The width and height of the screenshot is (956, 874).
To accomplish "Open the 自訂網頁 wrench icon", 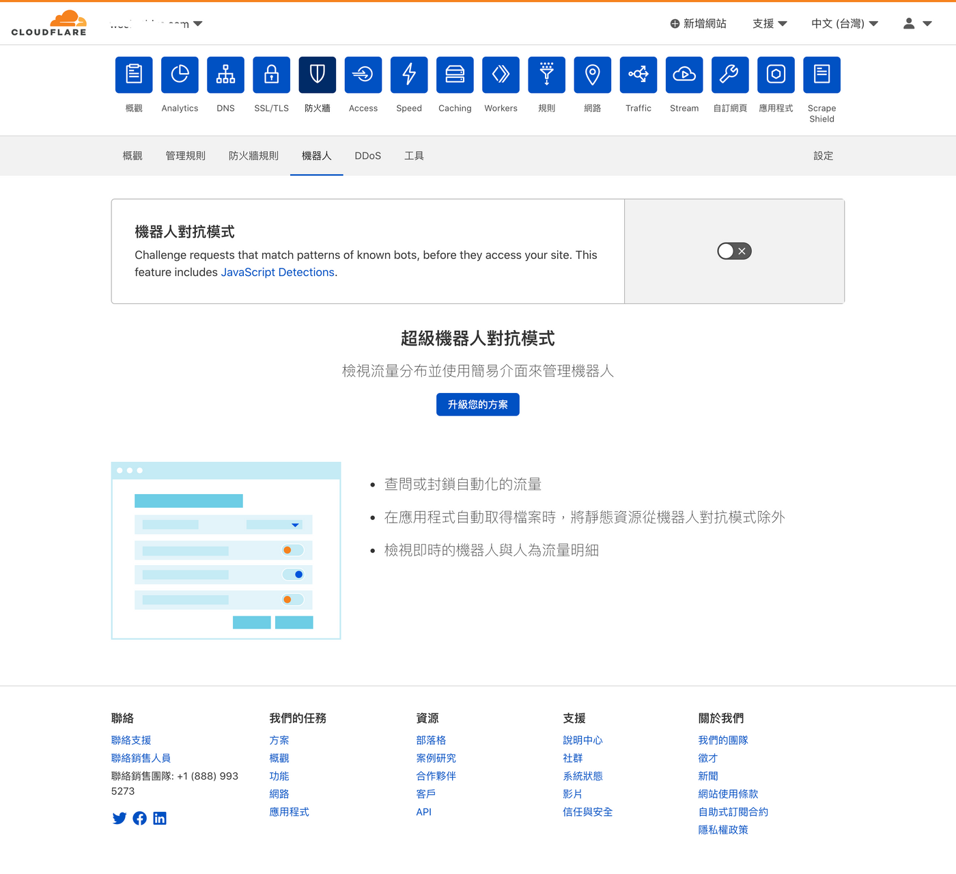I will tap(730, 74).
